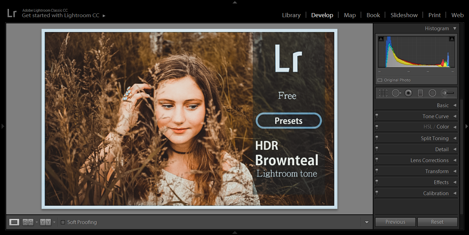This screenshot has height=235, width=469.
Task: Collapse the Histogram panel triangle
Action: (455, 29)
